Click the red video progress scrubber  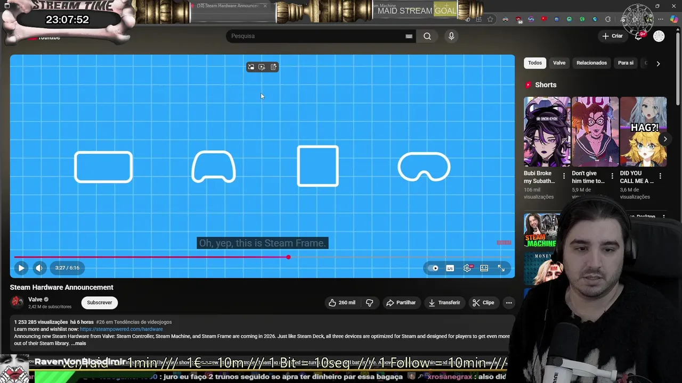288,257
